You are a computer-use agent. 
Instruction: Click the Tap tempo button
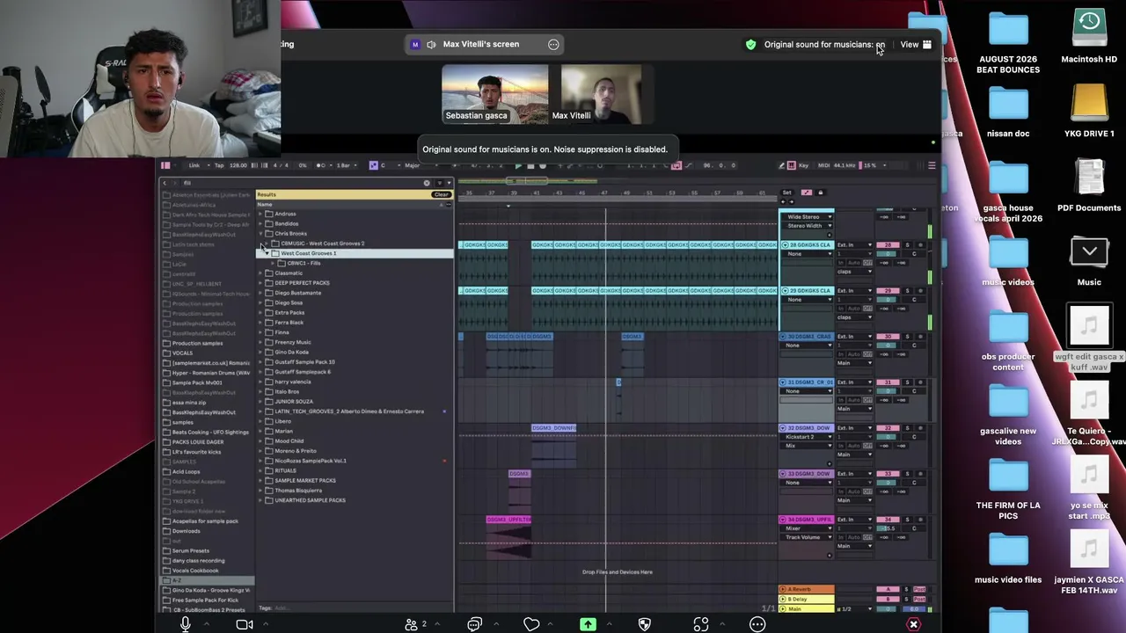coord(219,165)
